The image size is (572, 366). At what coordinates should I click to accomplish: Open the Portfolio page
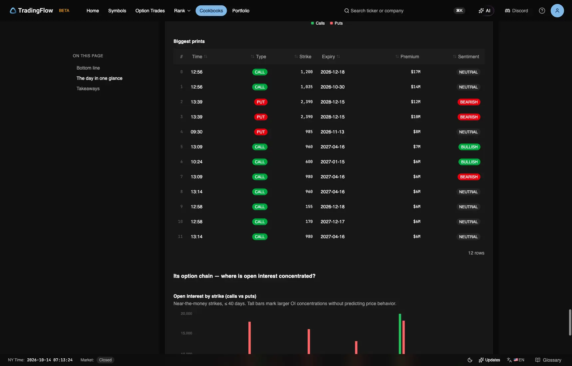241,11
